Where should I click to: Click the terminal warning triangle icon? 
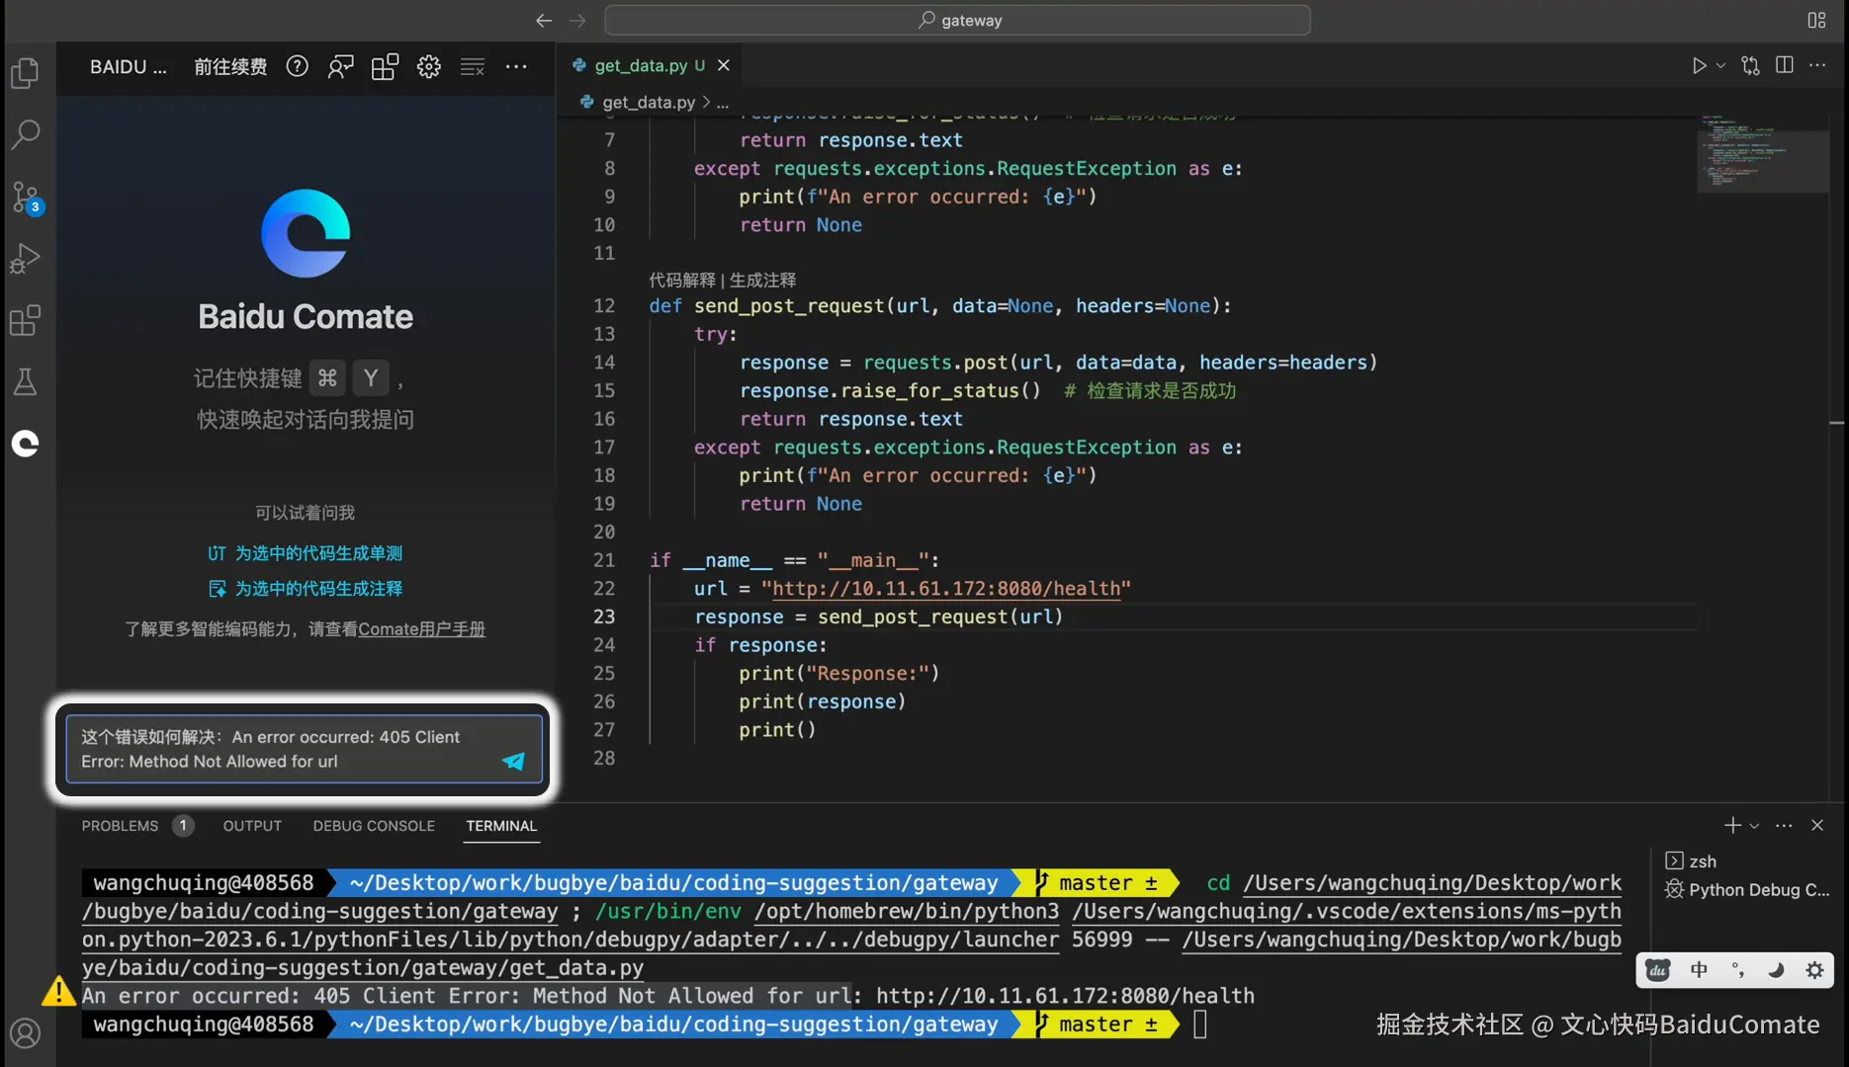coord(58,991)
